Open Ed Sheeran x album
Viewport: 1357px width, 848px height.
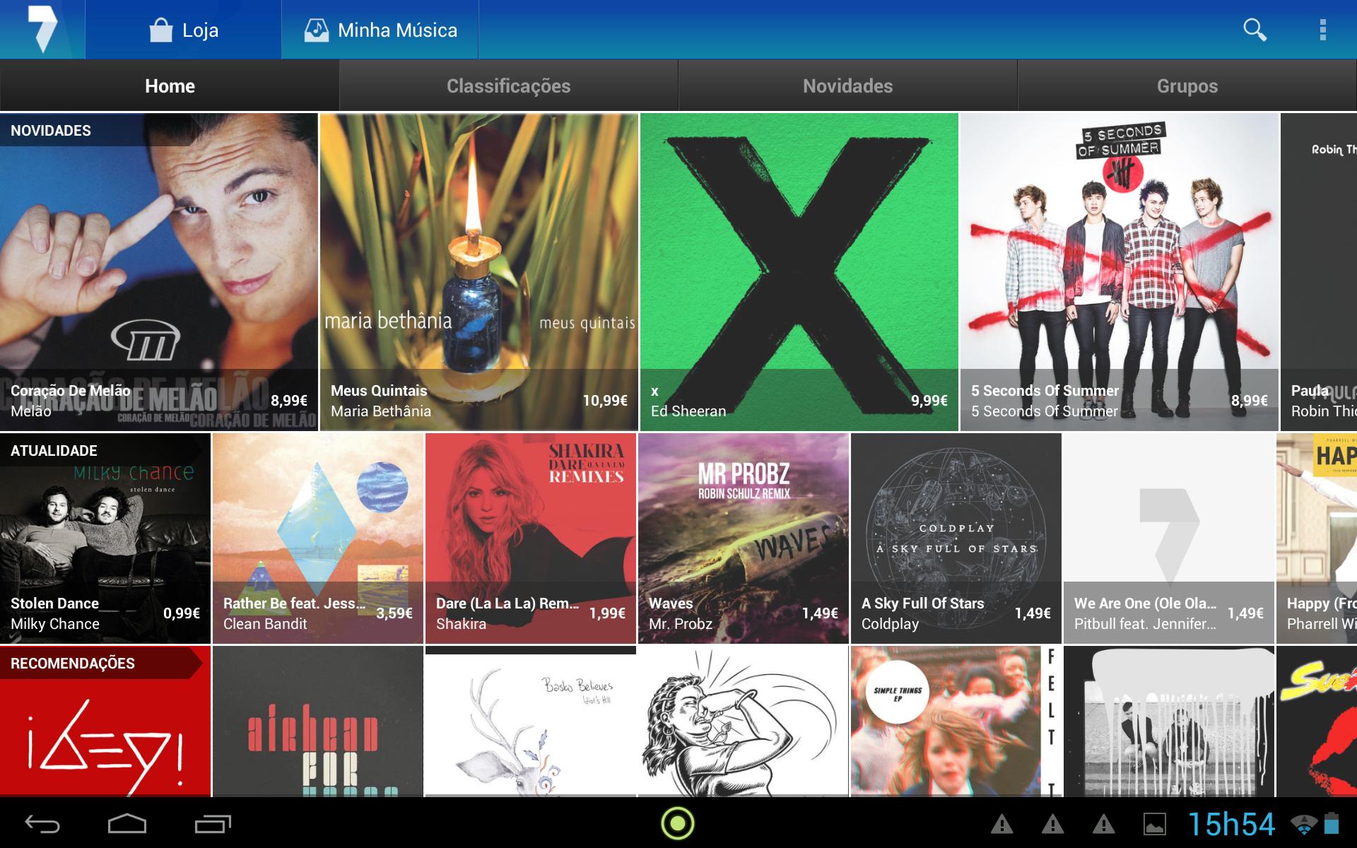pos(799,272)
